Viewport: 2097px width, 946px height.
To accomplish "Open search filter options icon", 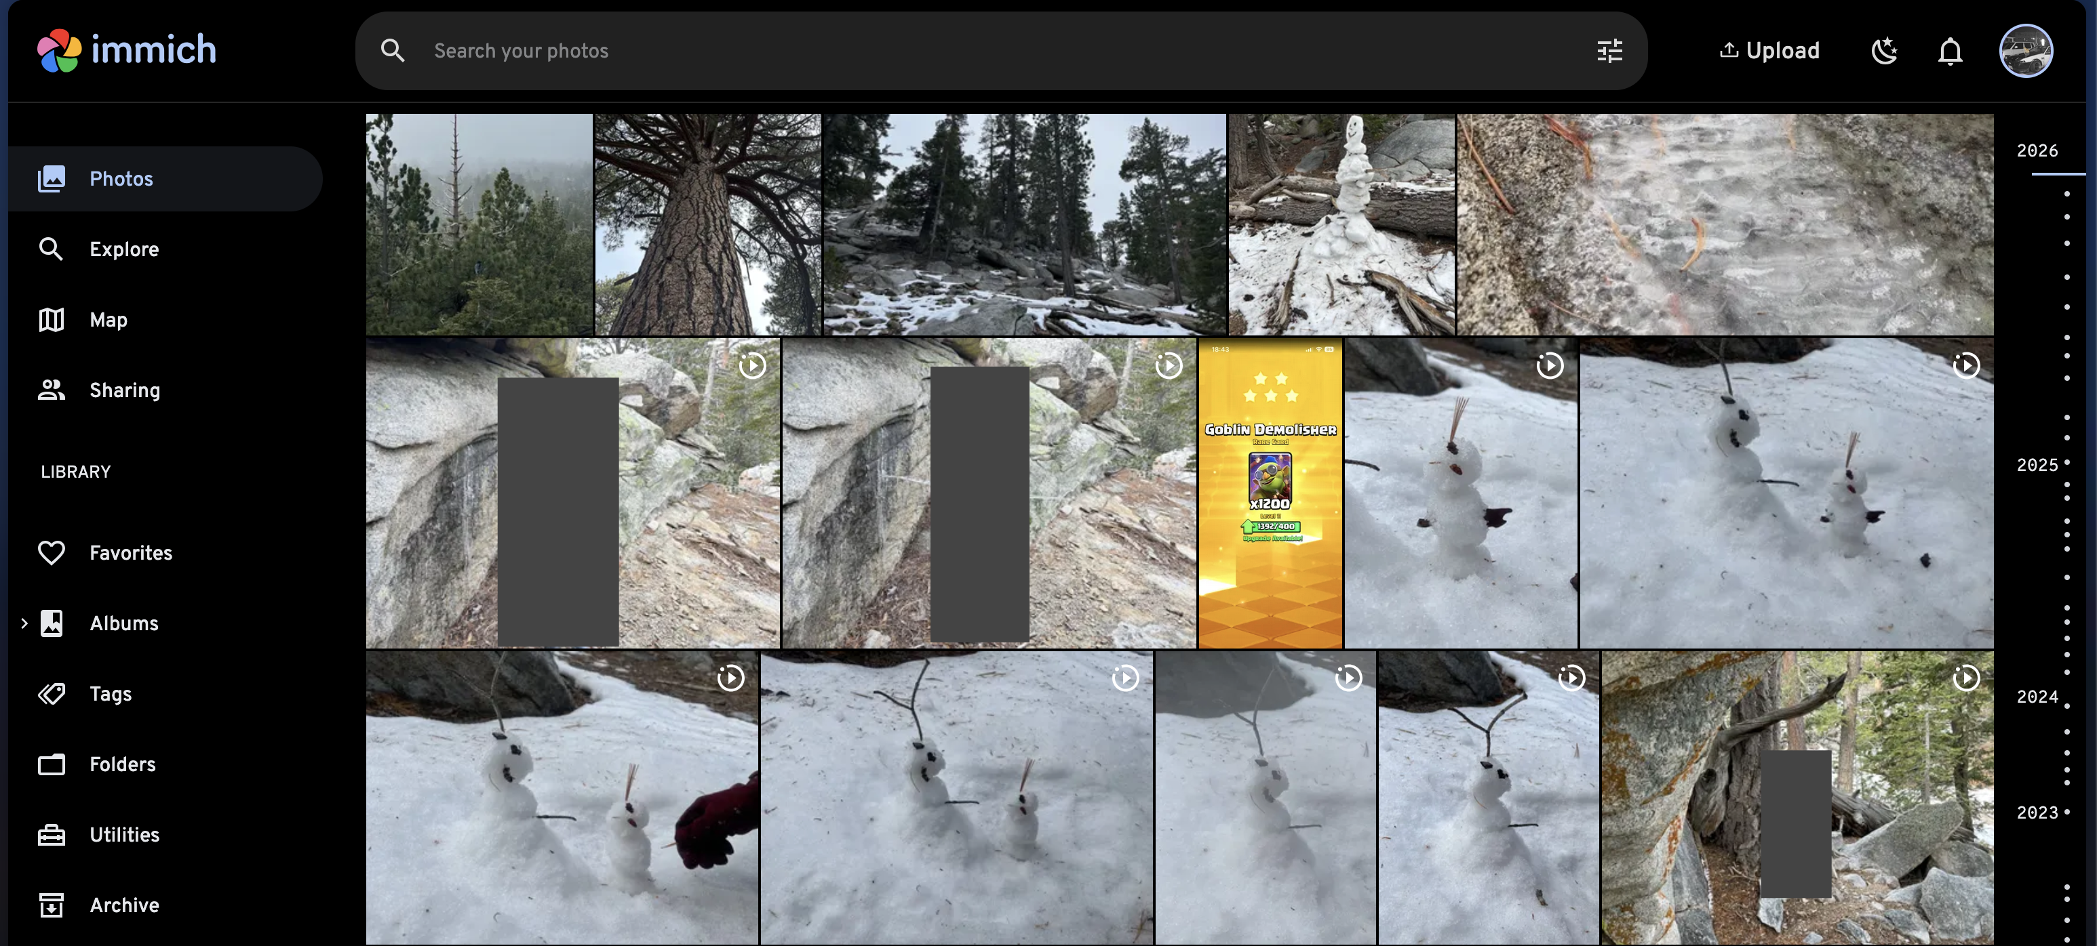I will click(1609, 50).
